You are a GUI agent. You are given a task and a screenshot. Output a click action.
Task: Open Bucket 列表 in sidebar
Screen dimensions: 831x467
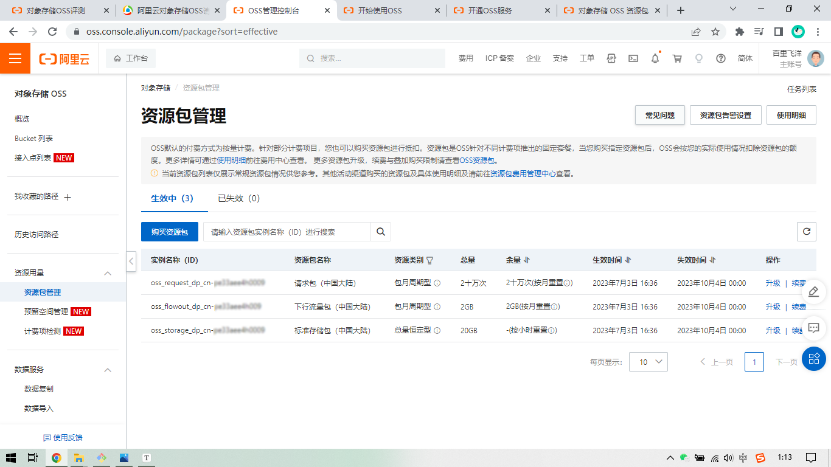(x=33, y=139)
